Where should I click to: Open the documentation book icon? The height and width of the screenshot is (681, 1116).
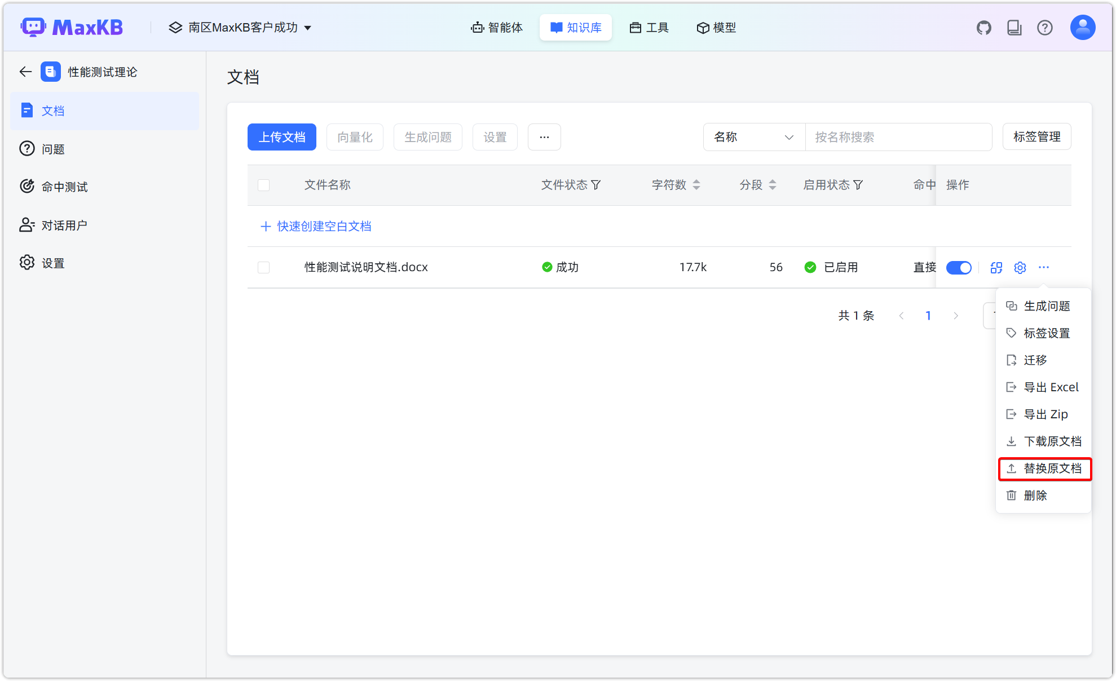(1014, 27)
